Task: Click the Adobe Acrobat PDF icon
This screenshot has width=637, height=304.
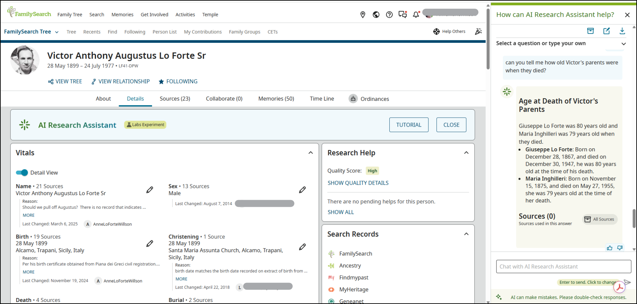Action: [620, 287]
